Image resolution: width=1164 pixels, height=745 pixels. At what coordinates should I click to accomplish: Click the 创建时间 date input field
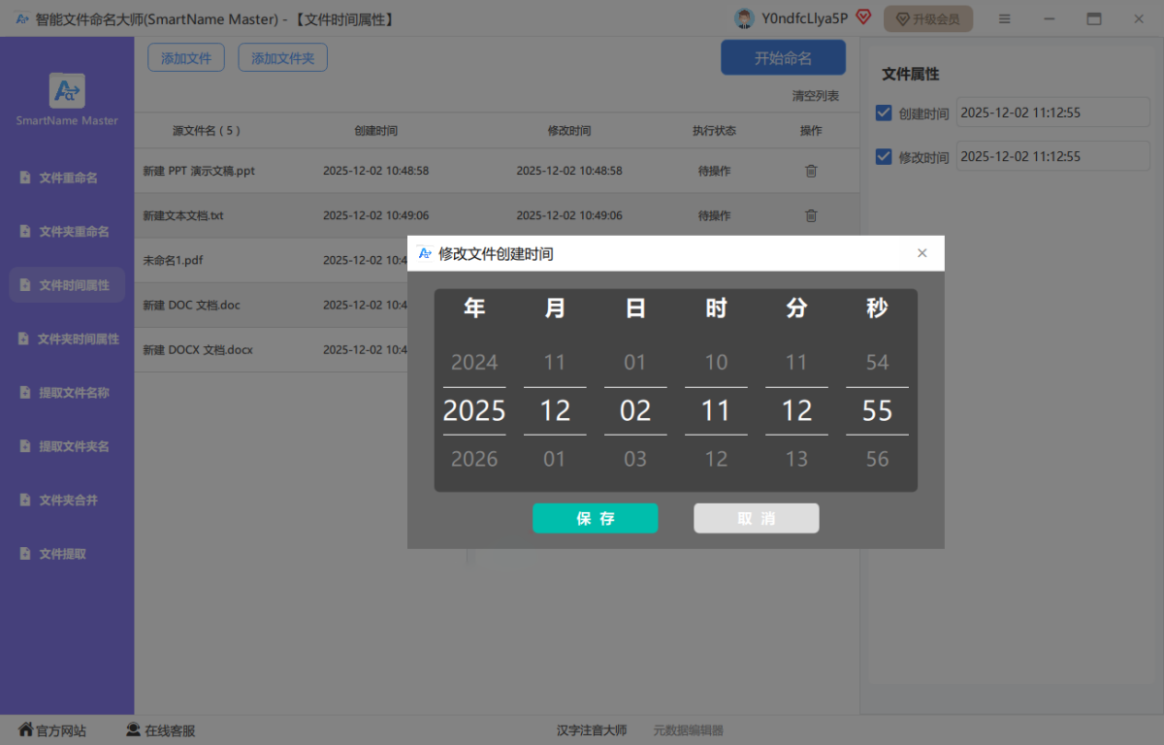click(1052, 113)
